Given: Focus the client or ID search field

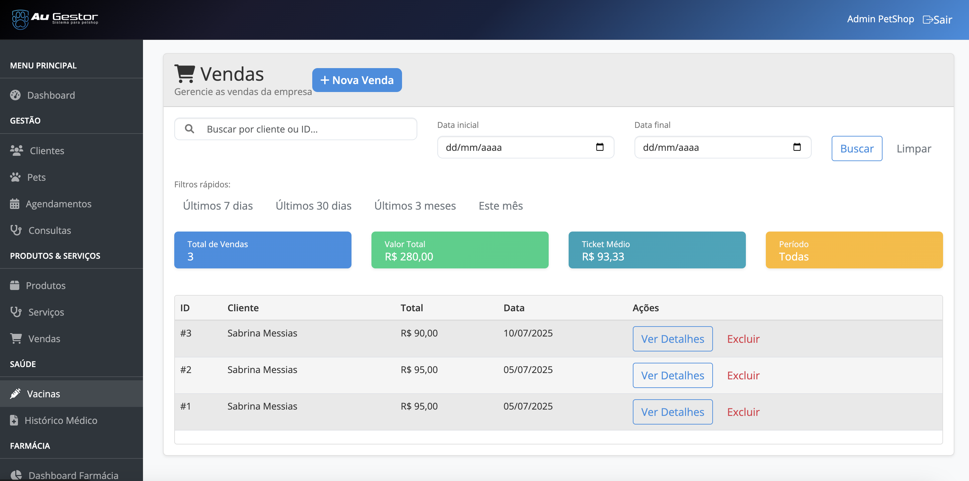Looking at the screenshot, I should (296, 129).
